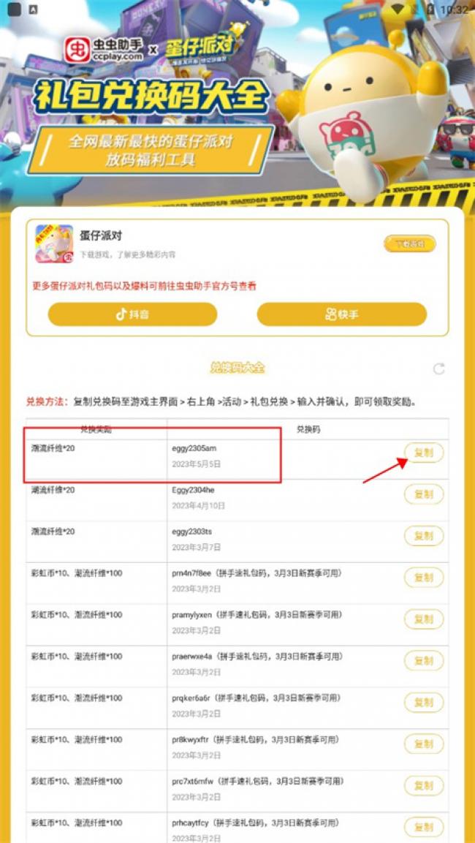Tap the battery icon in status bar
475x843 pixels.
pyautogui.click(x=430, y=10)
